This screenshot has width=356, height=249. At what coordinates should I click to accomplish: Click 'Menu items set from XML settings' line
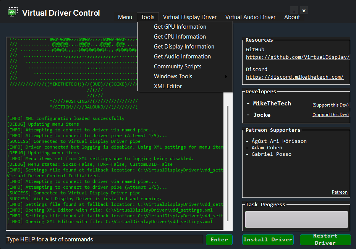[100, 158]
